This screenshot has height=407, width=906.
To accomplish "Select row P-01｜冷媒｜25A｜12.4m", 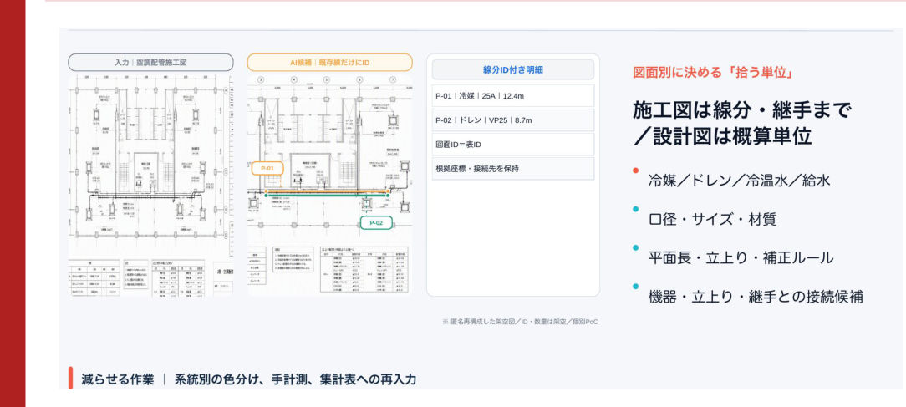I will click(513, 96).
